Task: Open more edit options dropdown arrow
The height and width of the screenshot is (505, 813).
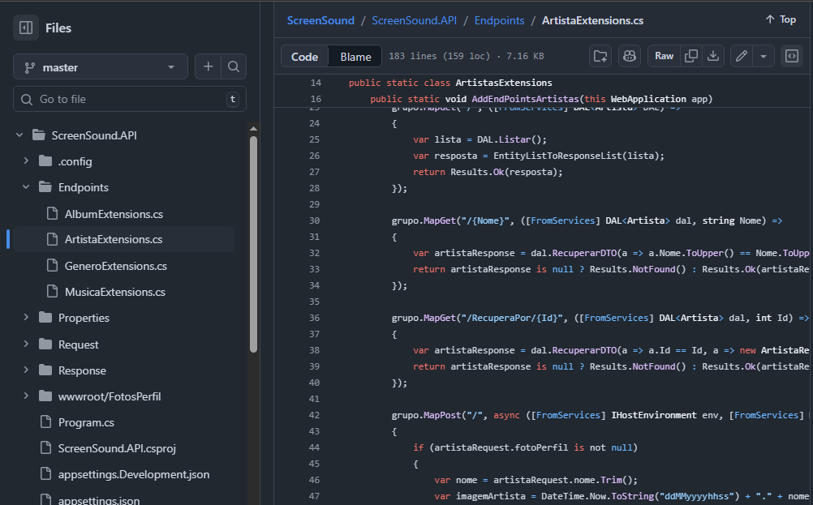Action: 763,56
